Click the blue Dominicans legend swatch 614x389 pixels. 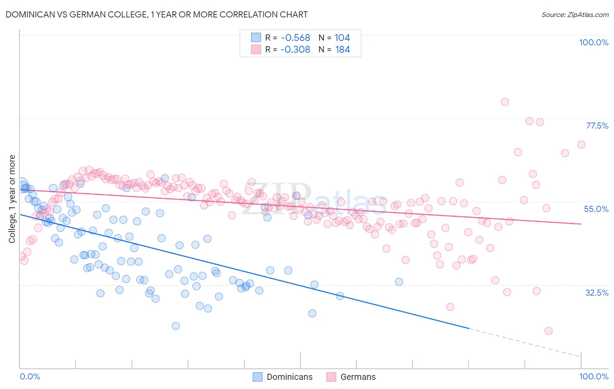pos(258,377)
